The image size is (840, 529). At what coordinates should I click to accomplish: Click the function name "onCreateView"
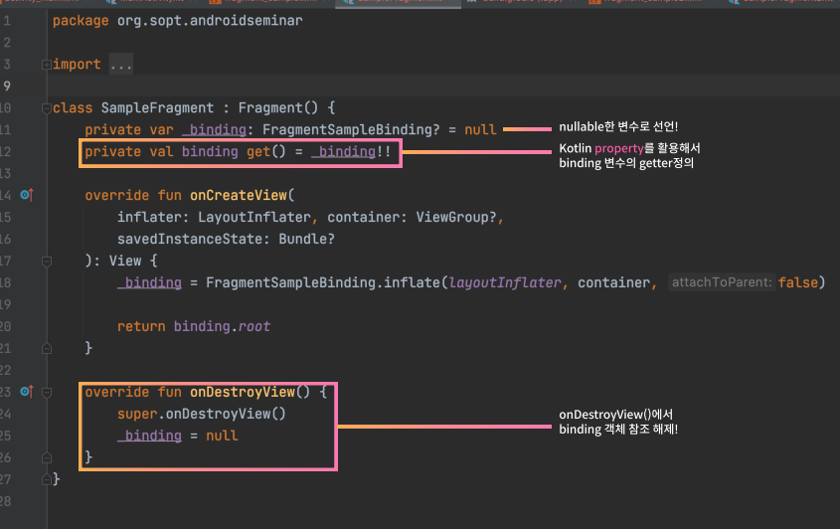tap(239, 195)
